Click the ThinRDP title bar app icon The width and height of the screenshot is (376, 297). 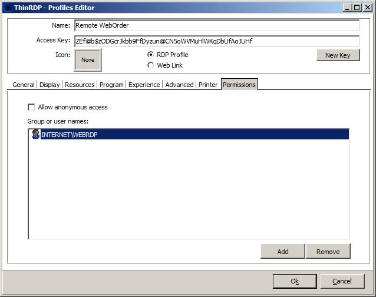[8, 8]
